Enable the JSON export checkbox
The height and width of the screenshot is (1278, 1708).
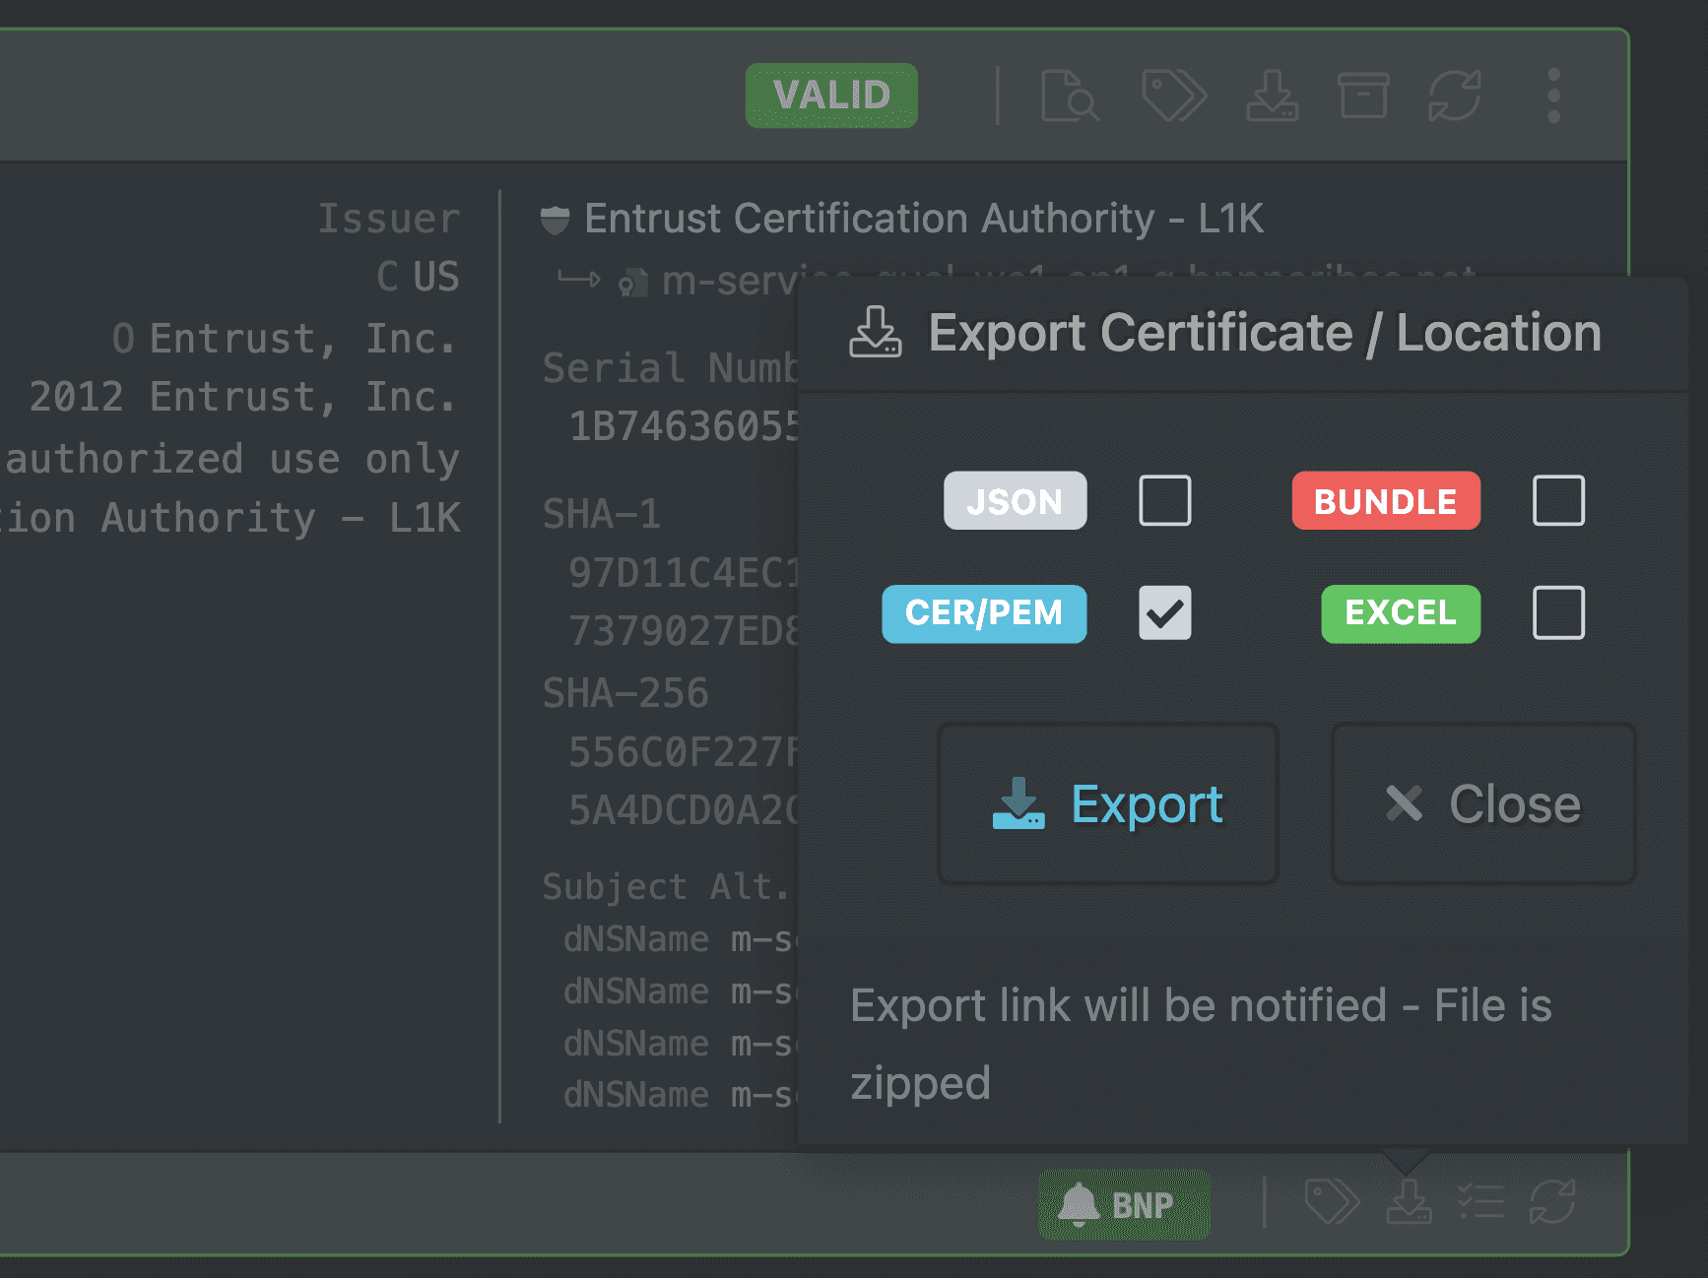click(x=1164, y=500)
